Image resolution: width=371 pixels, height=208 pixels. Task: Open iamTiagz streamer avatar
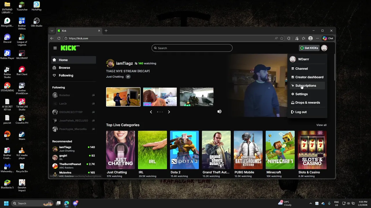coord(110,63)
